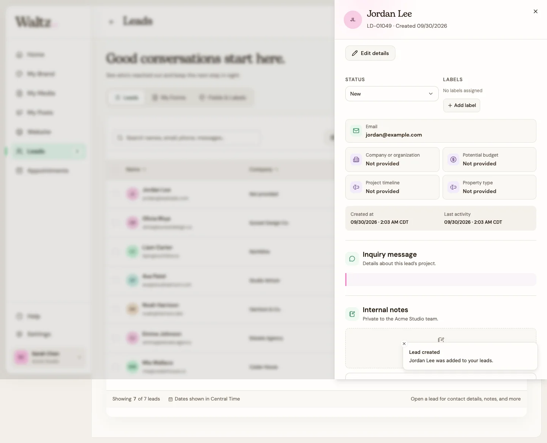Click the empty inquiry message box
Viewport: 547px width, 443px height.
(441, 280)
